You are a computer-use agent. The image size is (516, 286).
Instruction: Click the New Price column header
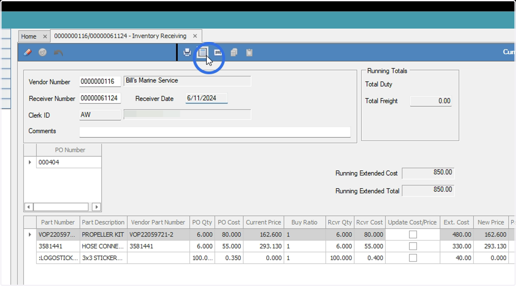[x=491, y=222]
